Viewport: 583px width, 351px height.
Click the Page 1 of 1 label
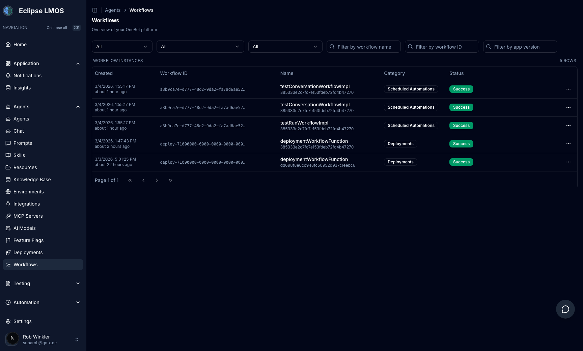[107, 180]
